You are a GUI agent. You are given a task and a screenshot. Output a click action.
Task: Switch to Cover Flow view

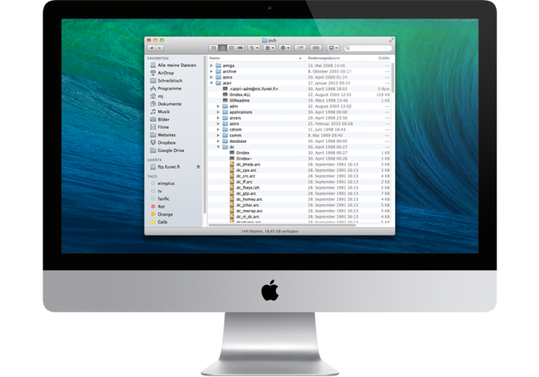coord(241,48)
